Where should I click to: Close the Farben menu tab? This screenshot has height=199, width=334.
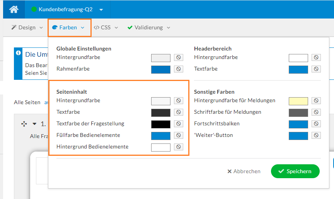click(x=69, y=28)
